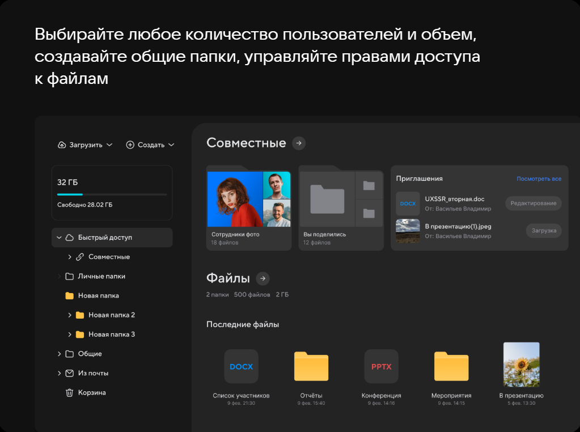The width and height of the screenshot is (580, 432).
Task: Click the Свободно 28.02 ГБ text
Action: click(84, 205)
